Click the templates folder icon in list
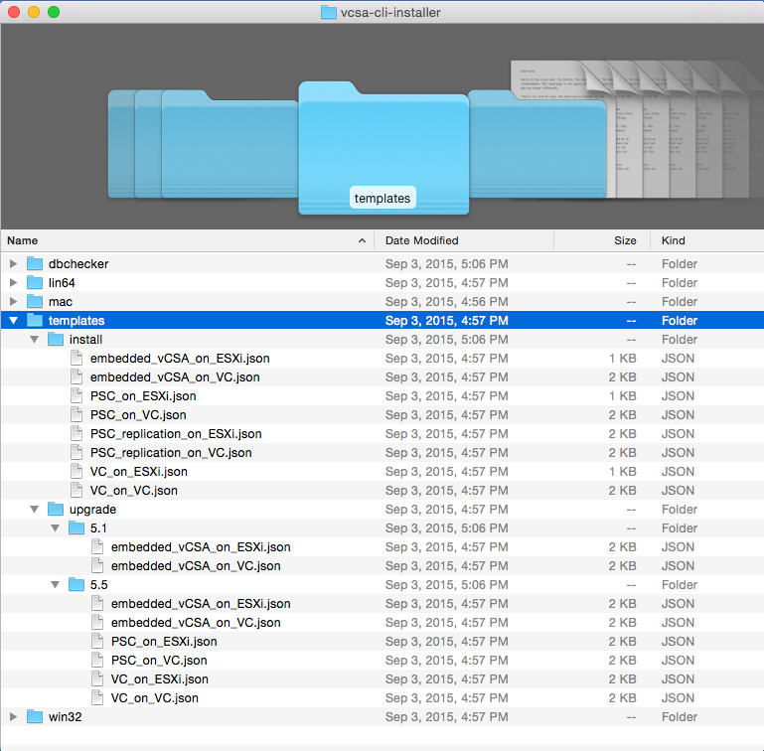This screenshot has height=751, width=764. 35,321
